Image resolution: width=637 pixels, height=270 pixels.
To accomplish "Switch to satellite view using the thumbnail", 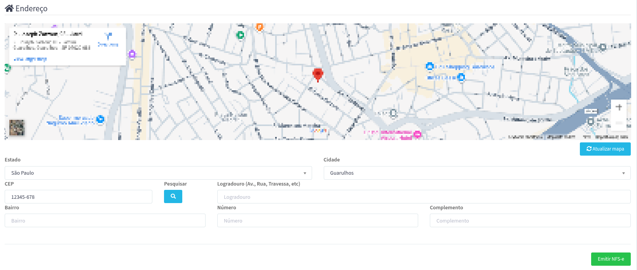I will tap(17, 128).
